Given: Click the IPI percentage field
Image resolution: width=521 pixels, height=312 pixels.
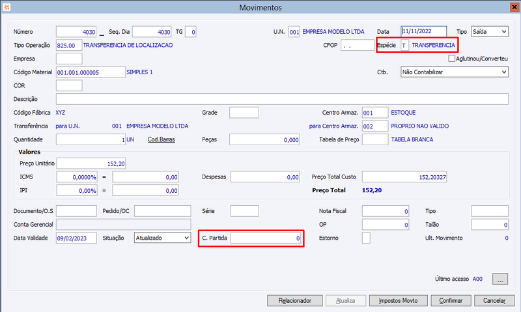Looking at the screenshot, I should (x=77, y=190).
